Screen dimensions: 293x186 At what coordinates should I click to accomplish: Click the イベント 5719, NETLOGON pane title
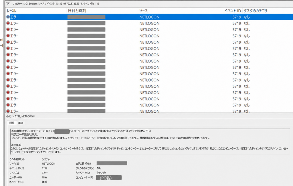pos(20,116)
